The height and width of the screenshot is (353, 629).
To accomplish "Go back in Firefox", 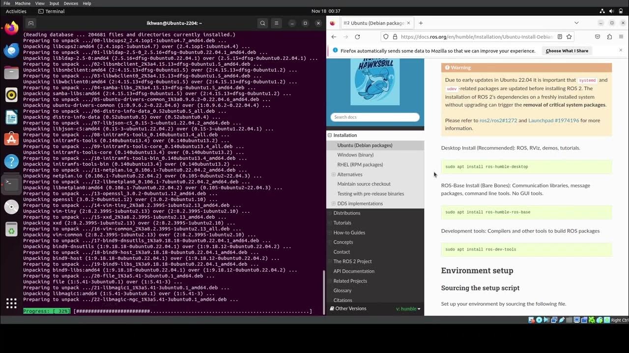I will click(x=334, y=37).
